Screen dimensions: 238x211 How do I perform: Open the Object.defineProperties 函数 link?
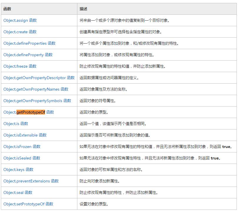tap(29, 44)
